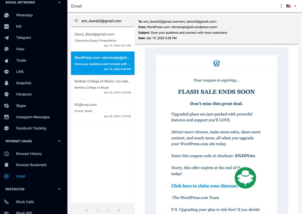Click the Instagram Messages icon
This screenshot has width=302, height=214.
(x=7, y=117)
